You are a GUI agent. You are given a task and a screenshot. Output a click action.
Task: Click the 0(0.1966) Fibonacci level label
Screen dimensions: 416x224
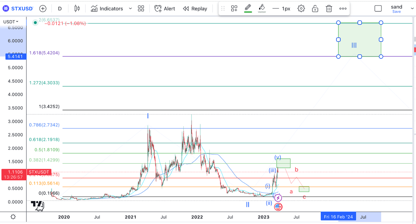49,193
